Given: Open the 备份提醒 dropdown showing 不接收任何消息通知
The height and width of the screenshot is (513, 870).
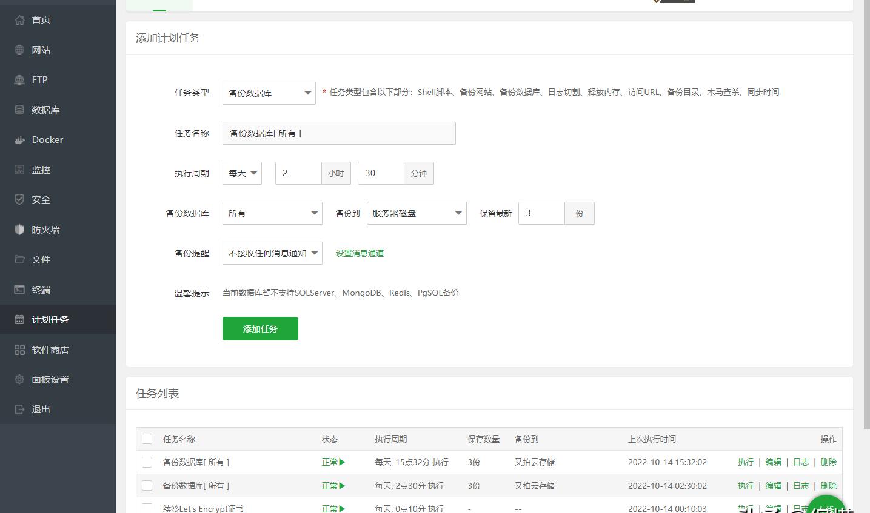Looking at the screenshot, I should click(272, 253).
